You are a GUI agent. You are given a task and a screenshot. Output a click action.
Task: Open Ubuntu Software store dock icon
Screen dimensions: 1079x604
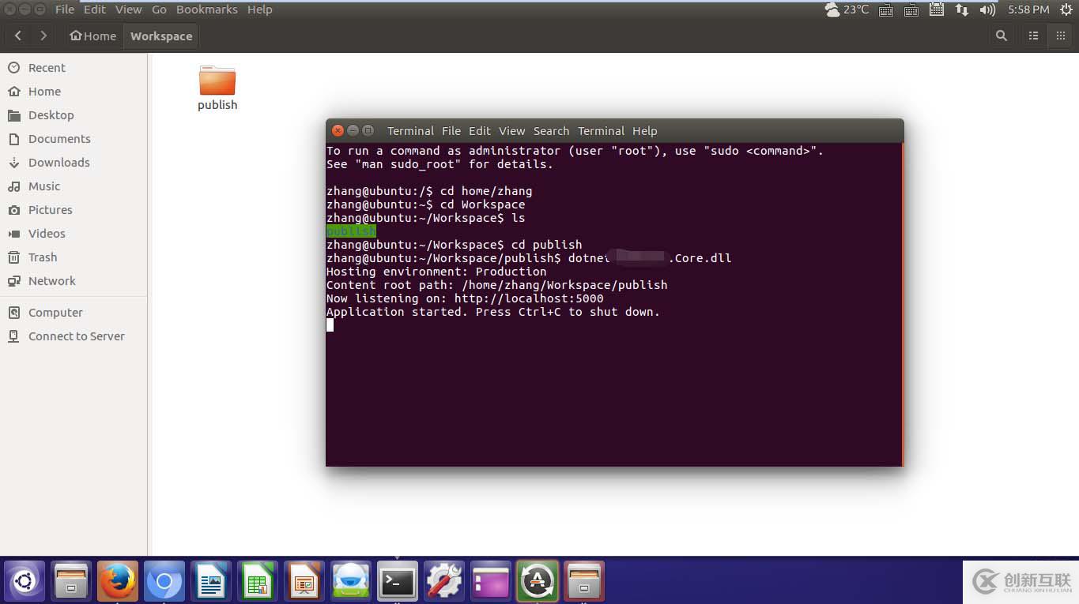pos(351,583)
